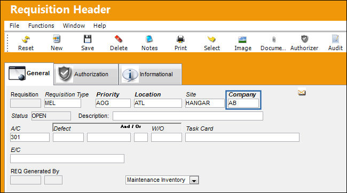
Task: Click the Location field showing ATL
Action: pos(158,103)
